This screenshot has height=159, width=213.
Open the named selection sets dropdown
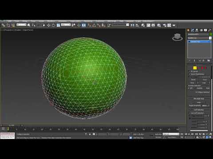click(120, 25)
